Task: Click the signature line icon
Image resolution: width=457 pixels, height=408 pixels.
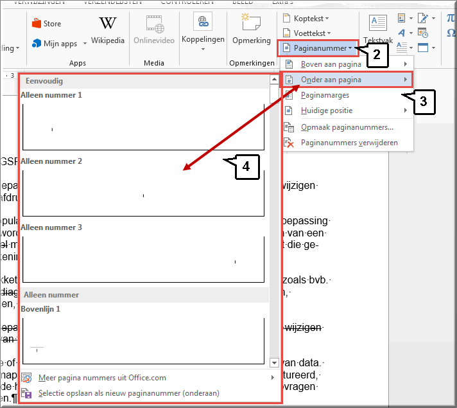Action: pos(422,18)
